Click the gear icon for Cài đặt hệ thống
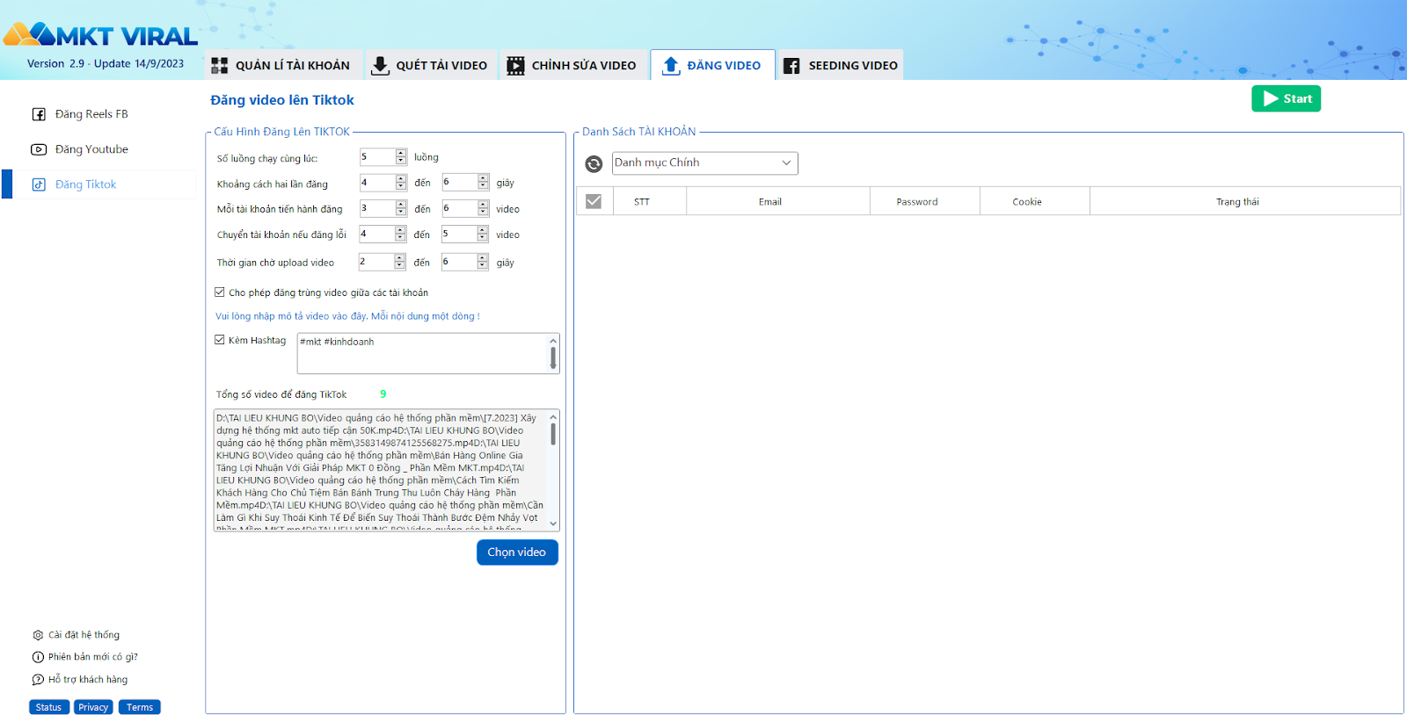 (x=38, y=635)
